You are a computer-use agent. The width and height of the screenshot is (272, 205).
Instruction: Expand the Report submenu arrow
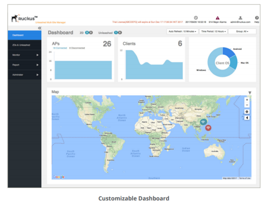(38, 65)
